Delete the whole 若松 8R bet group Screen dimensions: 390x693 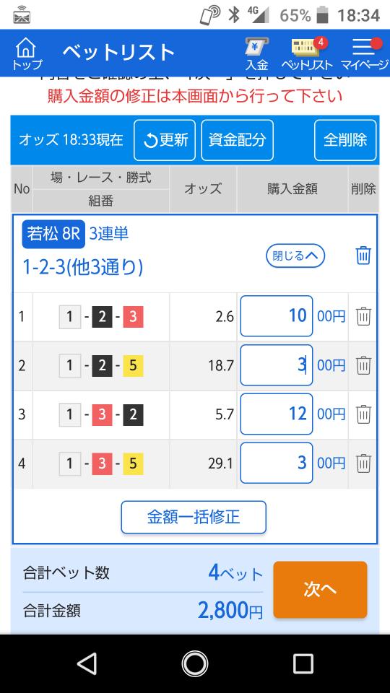(363, 256)
